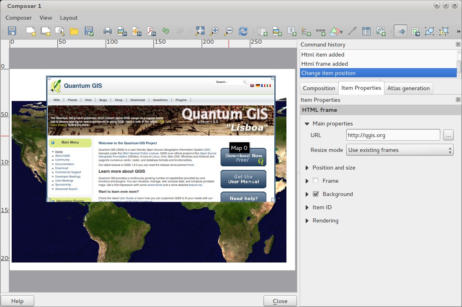Click the Help button

[x=17, y=301]
